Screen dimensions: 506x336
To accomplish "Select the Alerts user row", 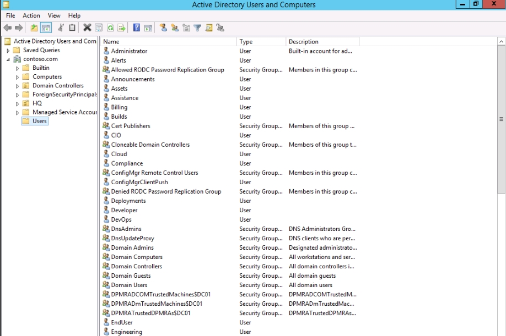I will coord(119,60).
